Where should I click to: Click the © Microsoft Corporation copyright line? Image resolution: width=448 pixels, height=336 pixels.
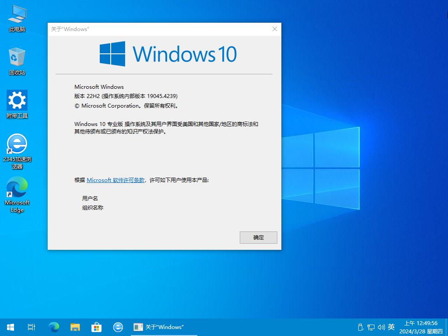[x=127, y=106]
